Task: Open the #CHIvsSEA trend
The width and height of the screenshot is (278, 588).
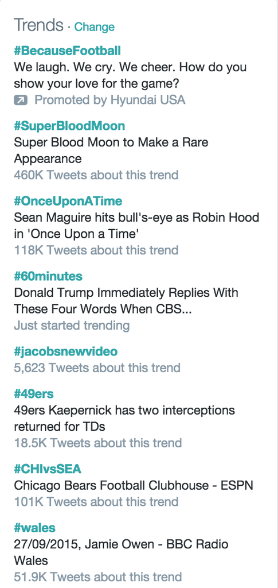Action: coord(48,469)
